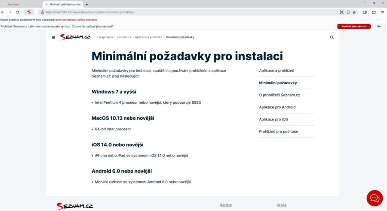Click the screenshot capture icon in address bar
The width and height of the screenshot is (387, 211).
click(x=341, y=12)
